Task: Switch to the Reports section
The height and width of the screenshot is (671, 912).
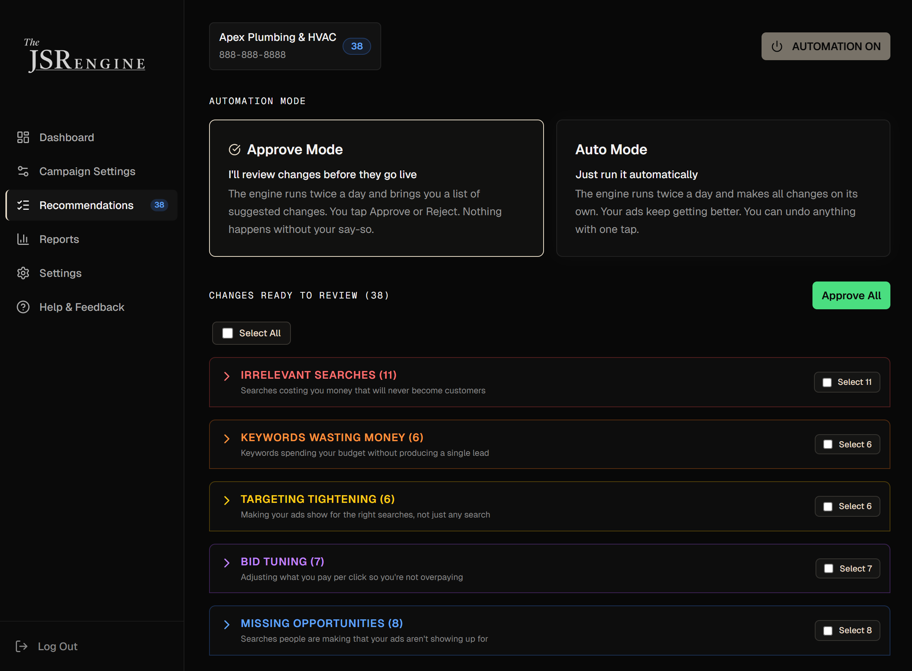Action: click(59, 239)
